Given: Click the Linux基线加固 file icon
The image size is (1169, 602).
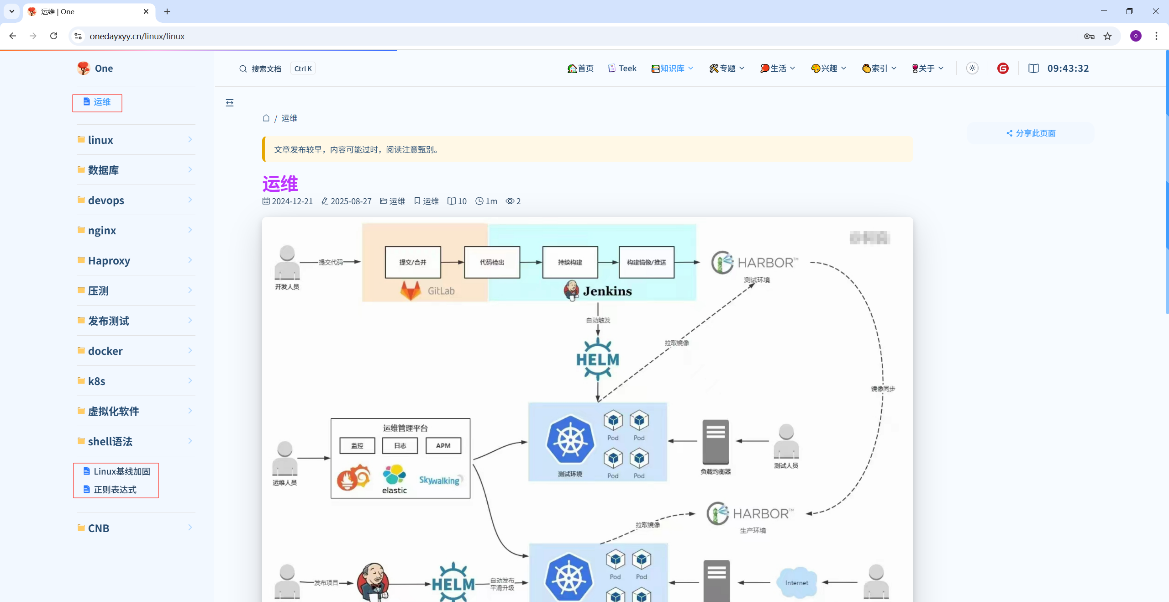Looking at the screenshot, I should point(87,471).
